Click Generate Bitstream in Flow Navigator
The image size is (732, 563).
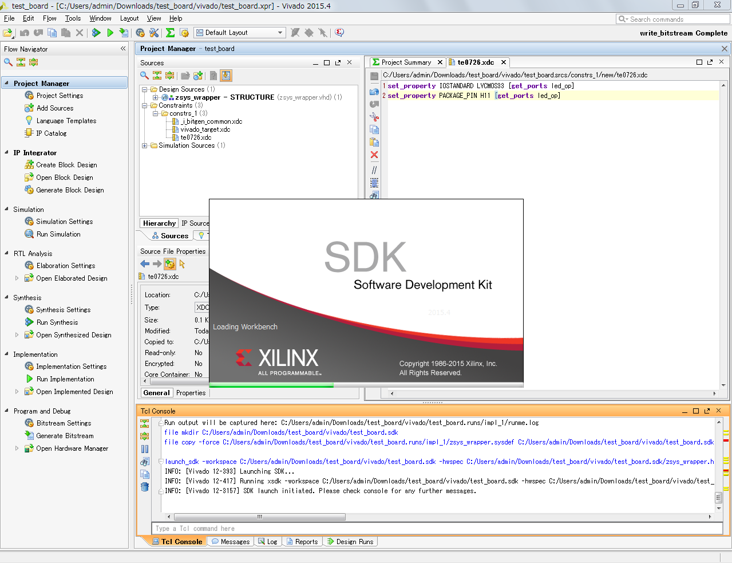pyautogui.click(x=65, y=436)
